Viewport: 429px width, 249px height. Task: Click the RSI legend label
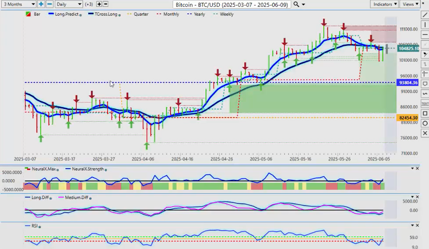coord(34,226)
